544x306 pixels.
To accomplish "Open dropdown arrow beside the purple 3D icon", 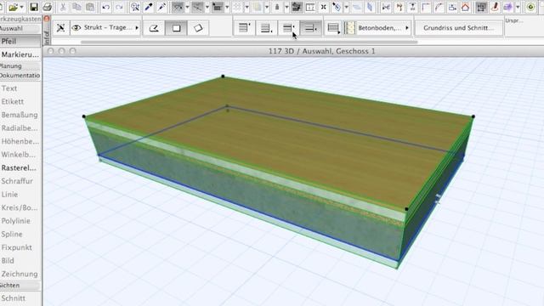I will 518,7.
